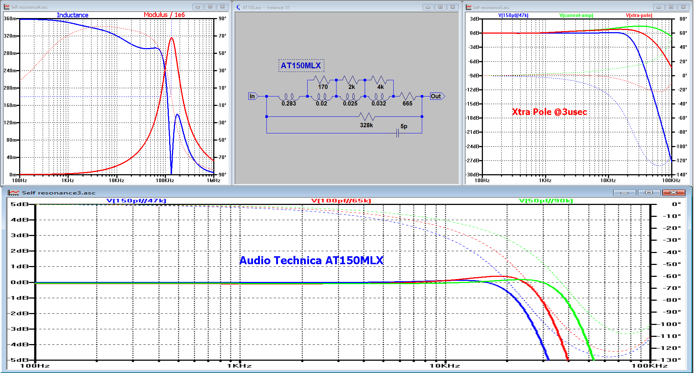
Task: Click the top-right Self resonance3.asc window icon
Action: point(468,7)
